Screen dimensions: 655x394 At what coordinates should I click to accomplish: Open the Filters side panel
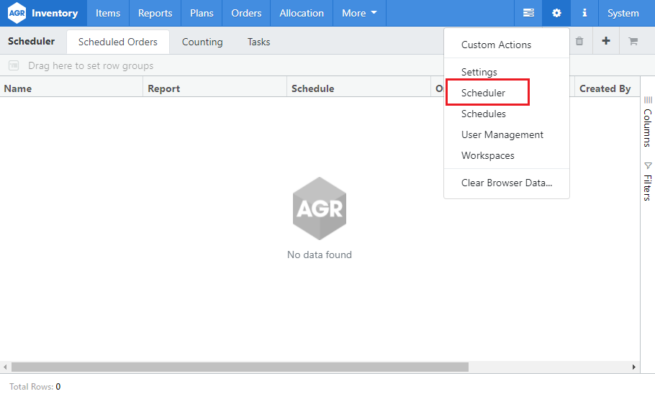pos(647,181)
